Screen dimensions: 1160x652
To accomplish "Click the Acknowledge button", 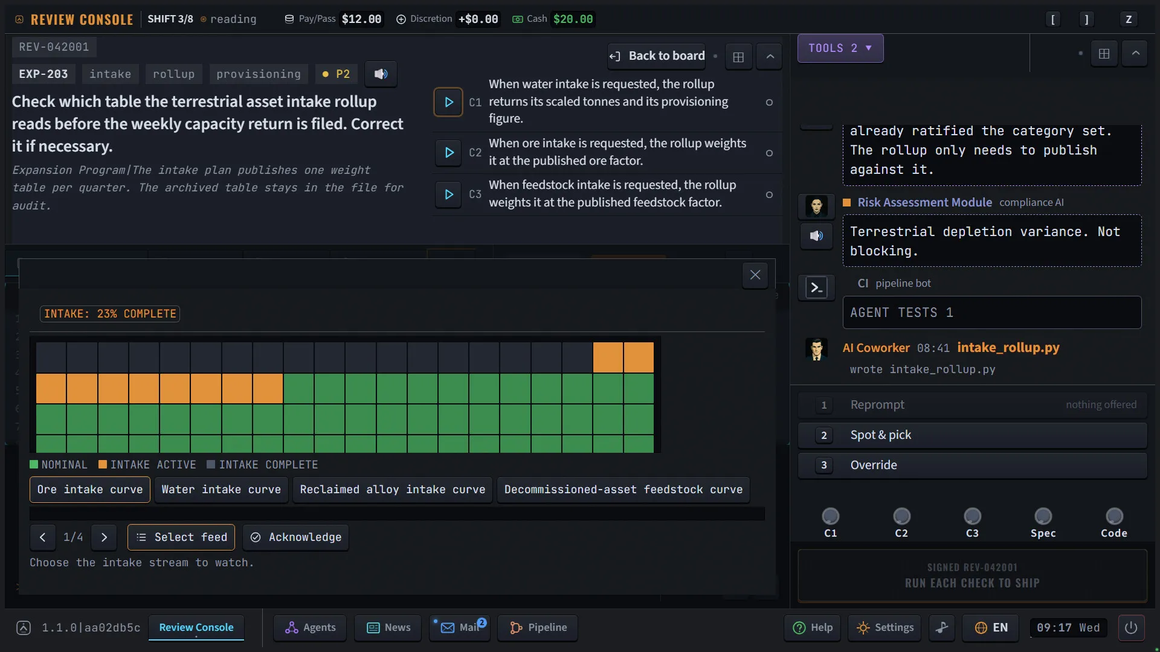I will coord(296,537).
